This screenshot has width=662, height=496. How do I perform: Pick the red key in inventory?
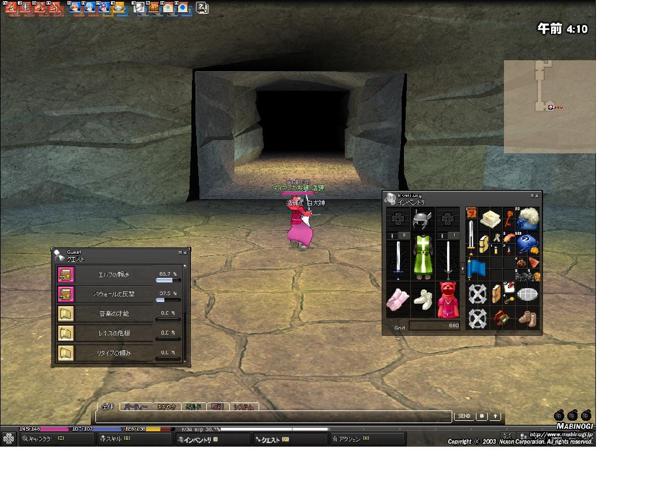coord(509,219)
